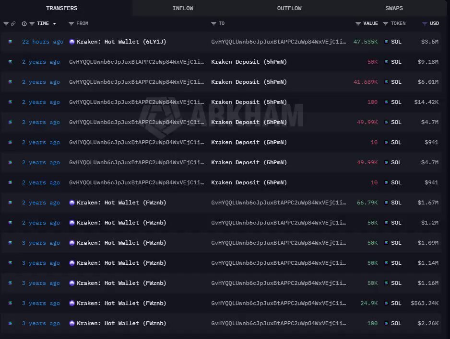This screenshot has height=339, width=450.
Task: Select the value 47.535K
Action: click(366, 42)
